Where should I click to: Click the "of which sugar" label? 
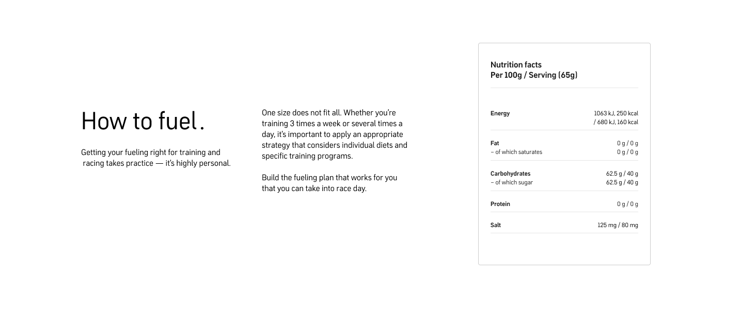coord(512,182)
